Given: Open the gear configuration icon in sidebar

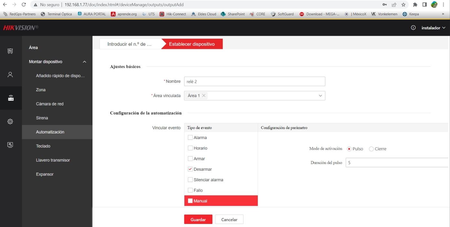Looking at the screenshot, I should [10, 122].
